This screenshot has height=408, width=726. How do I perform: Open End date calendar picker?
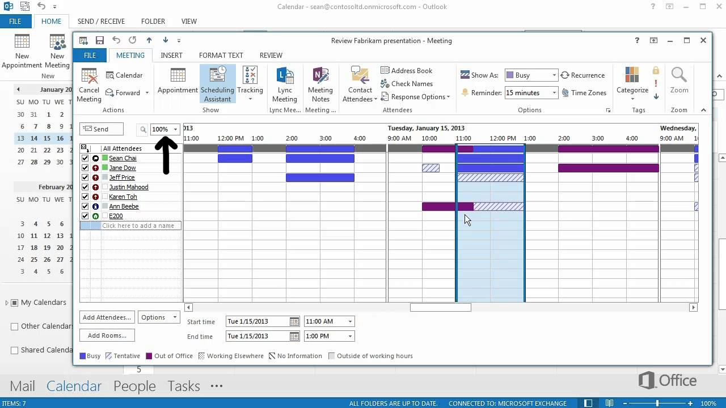coord(294,336)
